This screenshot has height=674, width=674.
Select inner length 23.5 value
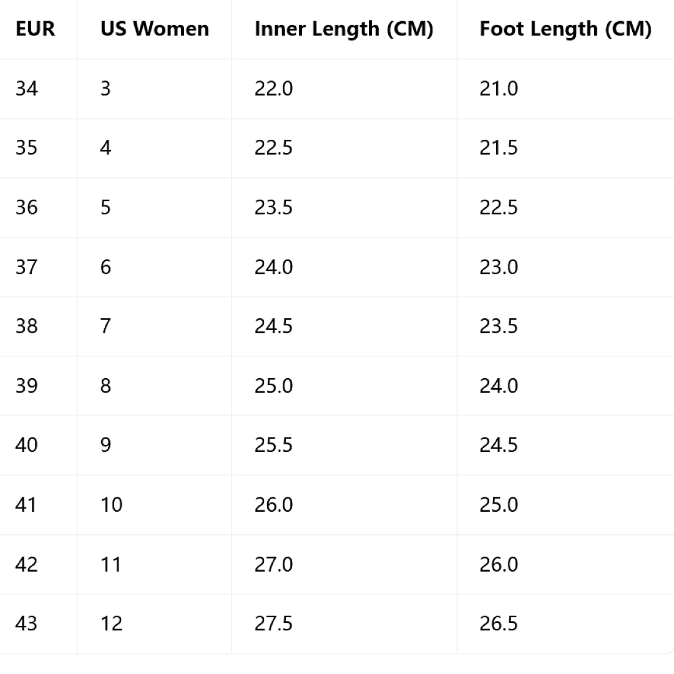coord(273,208)
